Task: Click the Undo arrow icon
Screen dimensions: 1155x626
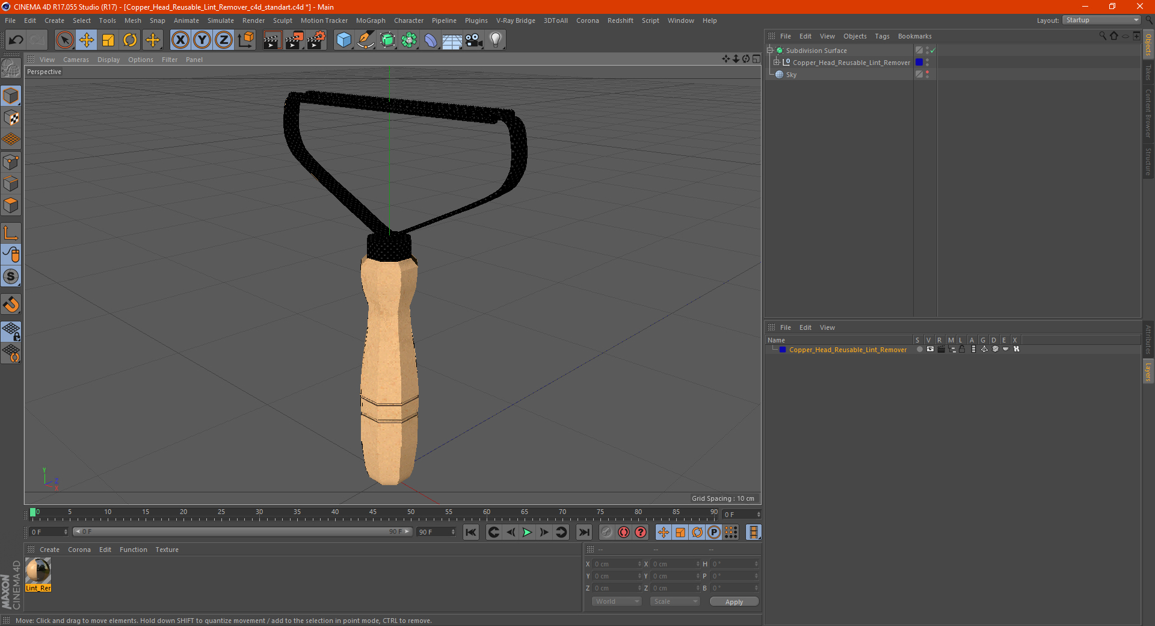Action: pos(16,40)
